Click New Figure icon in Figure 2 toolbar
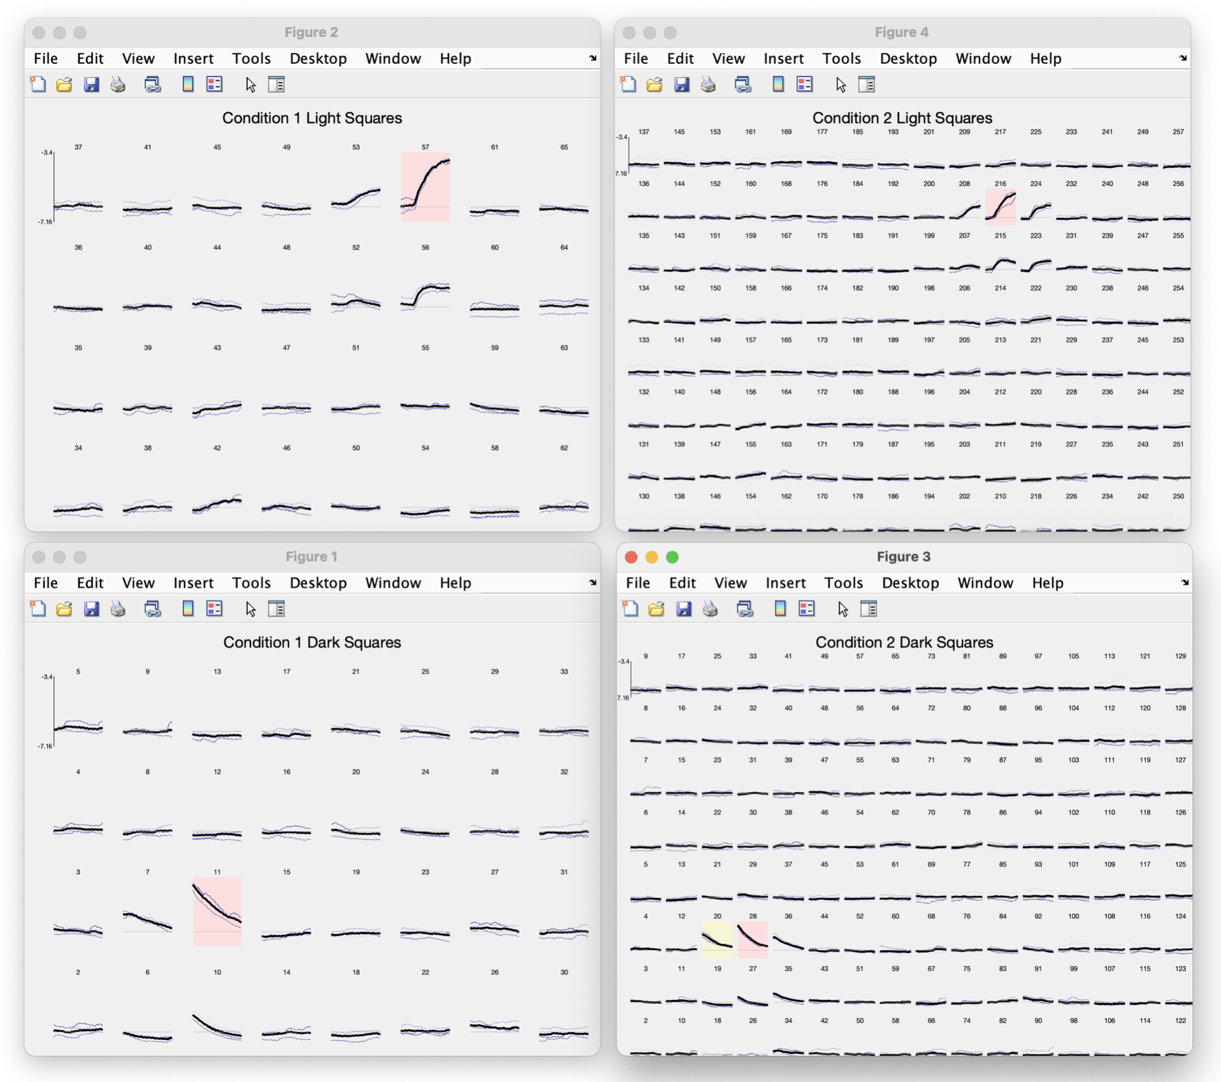 pos(38,84)
